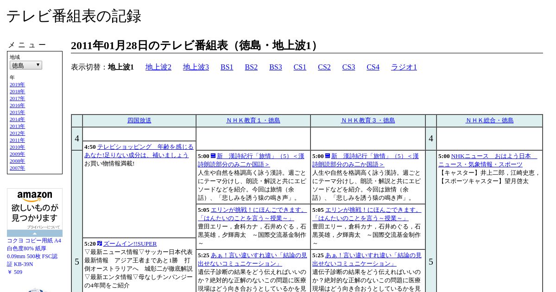Switch to the BS1 listing
Image resolution: width=556 pixels, height=292 pixels.
click(227, 67)
